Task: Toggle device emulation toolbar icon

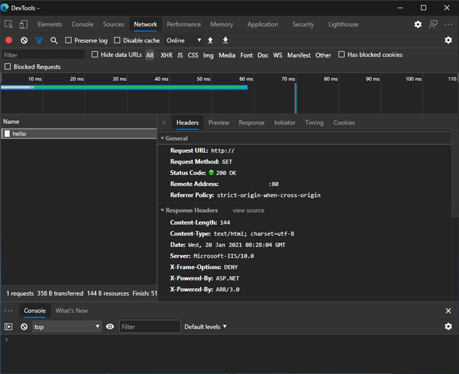Action: [24, 24]
